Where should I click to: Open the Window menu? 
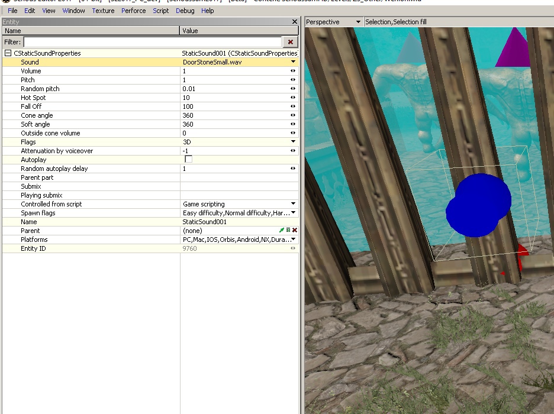tap(73, 11)
